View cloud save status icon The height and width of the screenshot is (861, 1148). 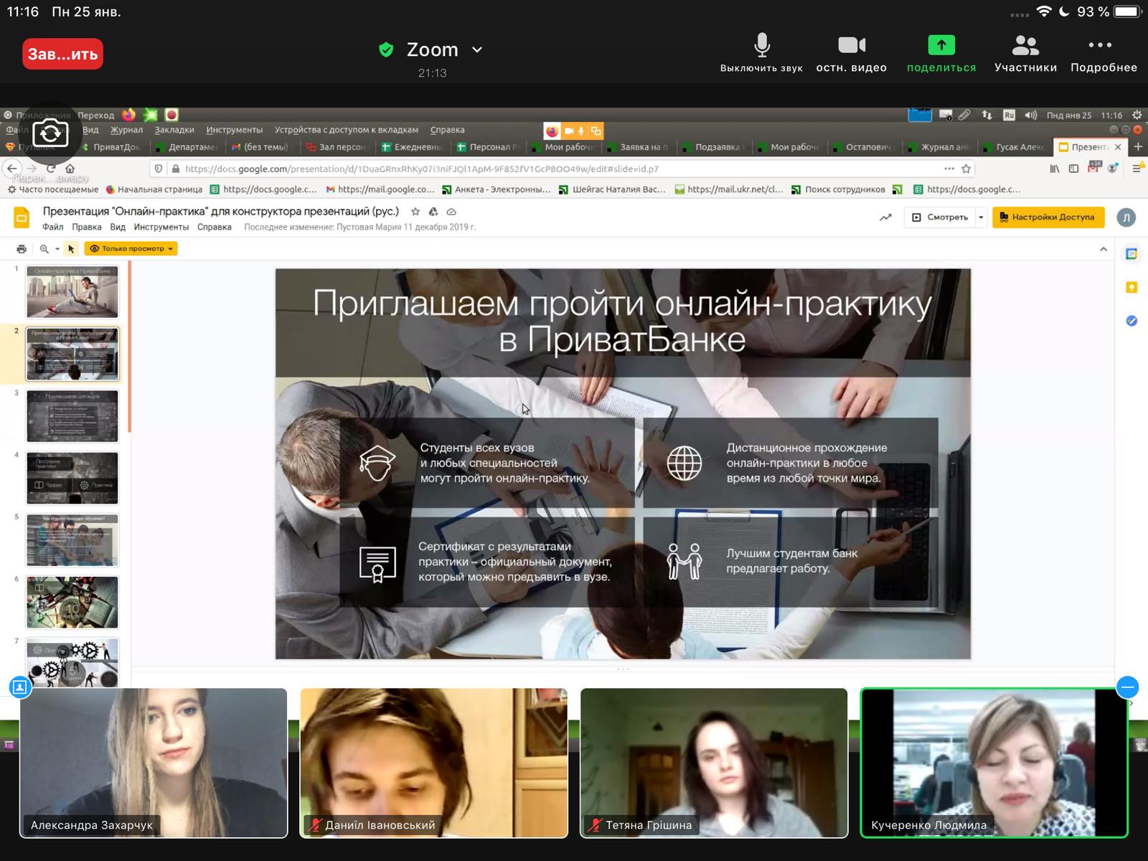coord(451,212)
